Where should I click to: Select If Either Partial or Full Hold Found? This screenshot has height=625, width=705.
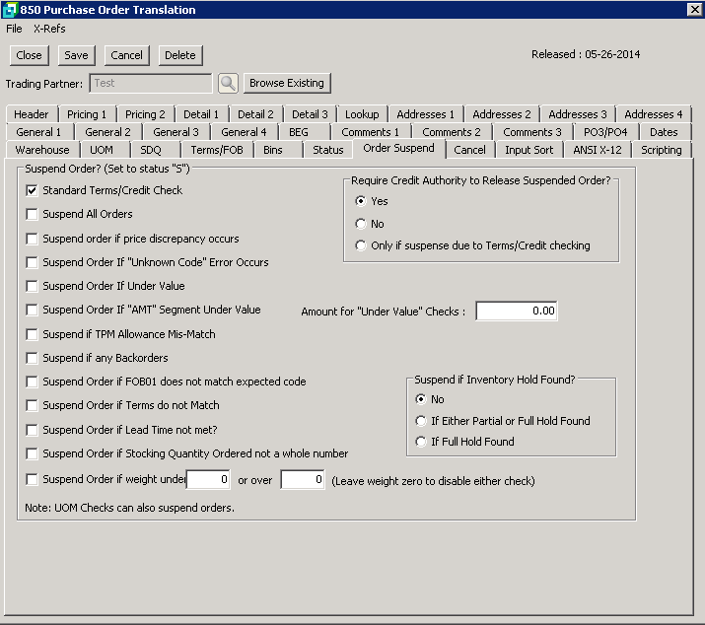click(x=422, y=421)
